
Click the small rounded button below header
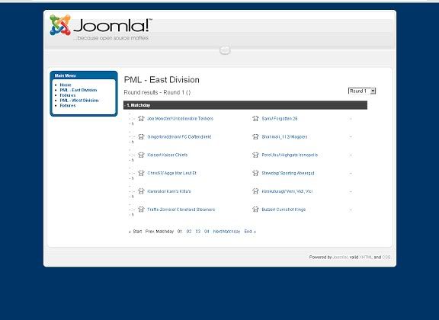225,50
